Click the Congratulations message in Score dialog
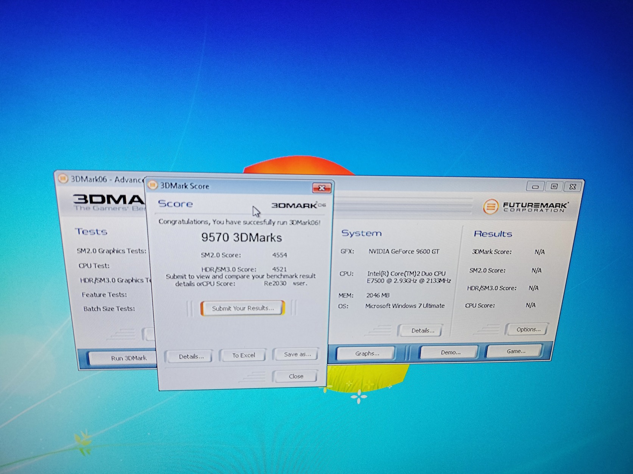 239,222
